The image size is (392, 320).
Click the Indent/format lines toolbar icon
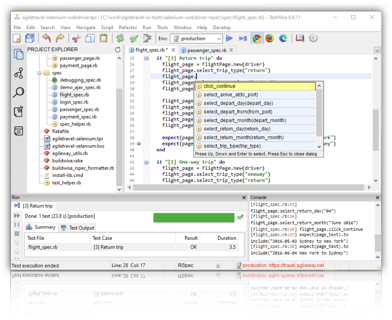click(x=147, y=39)
